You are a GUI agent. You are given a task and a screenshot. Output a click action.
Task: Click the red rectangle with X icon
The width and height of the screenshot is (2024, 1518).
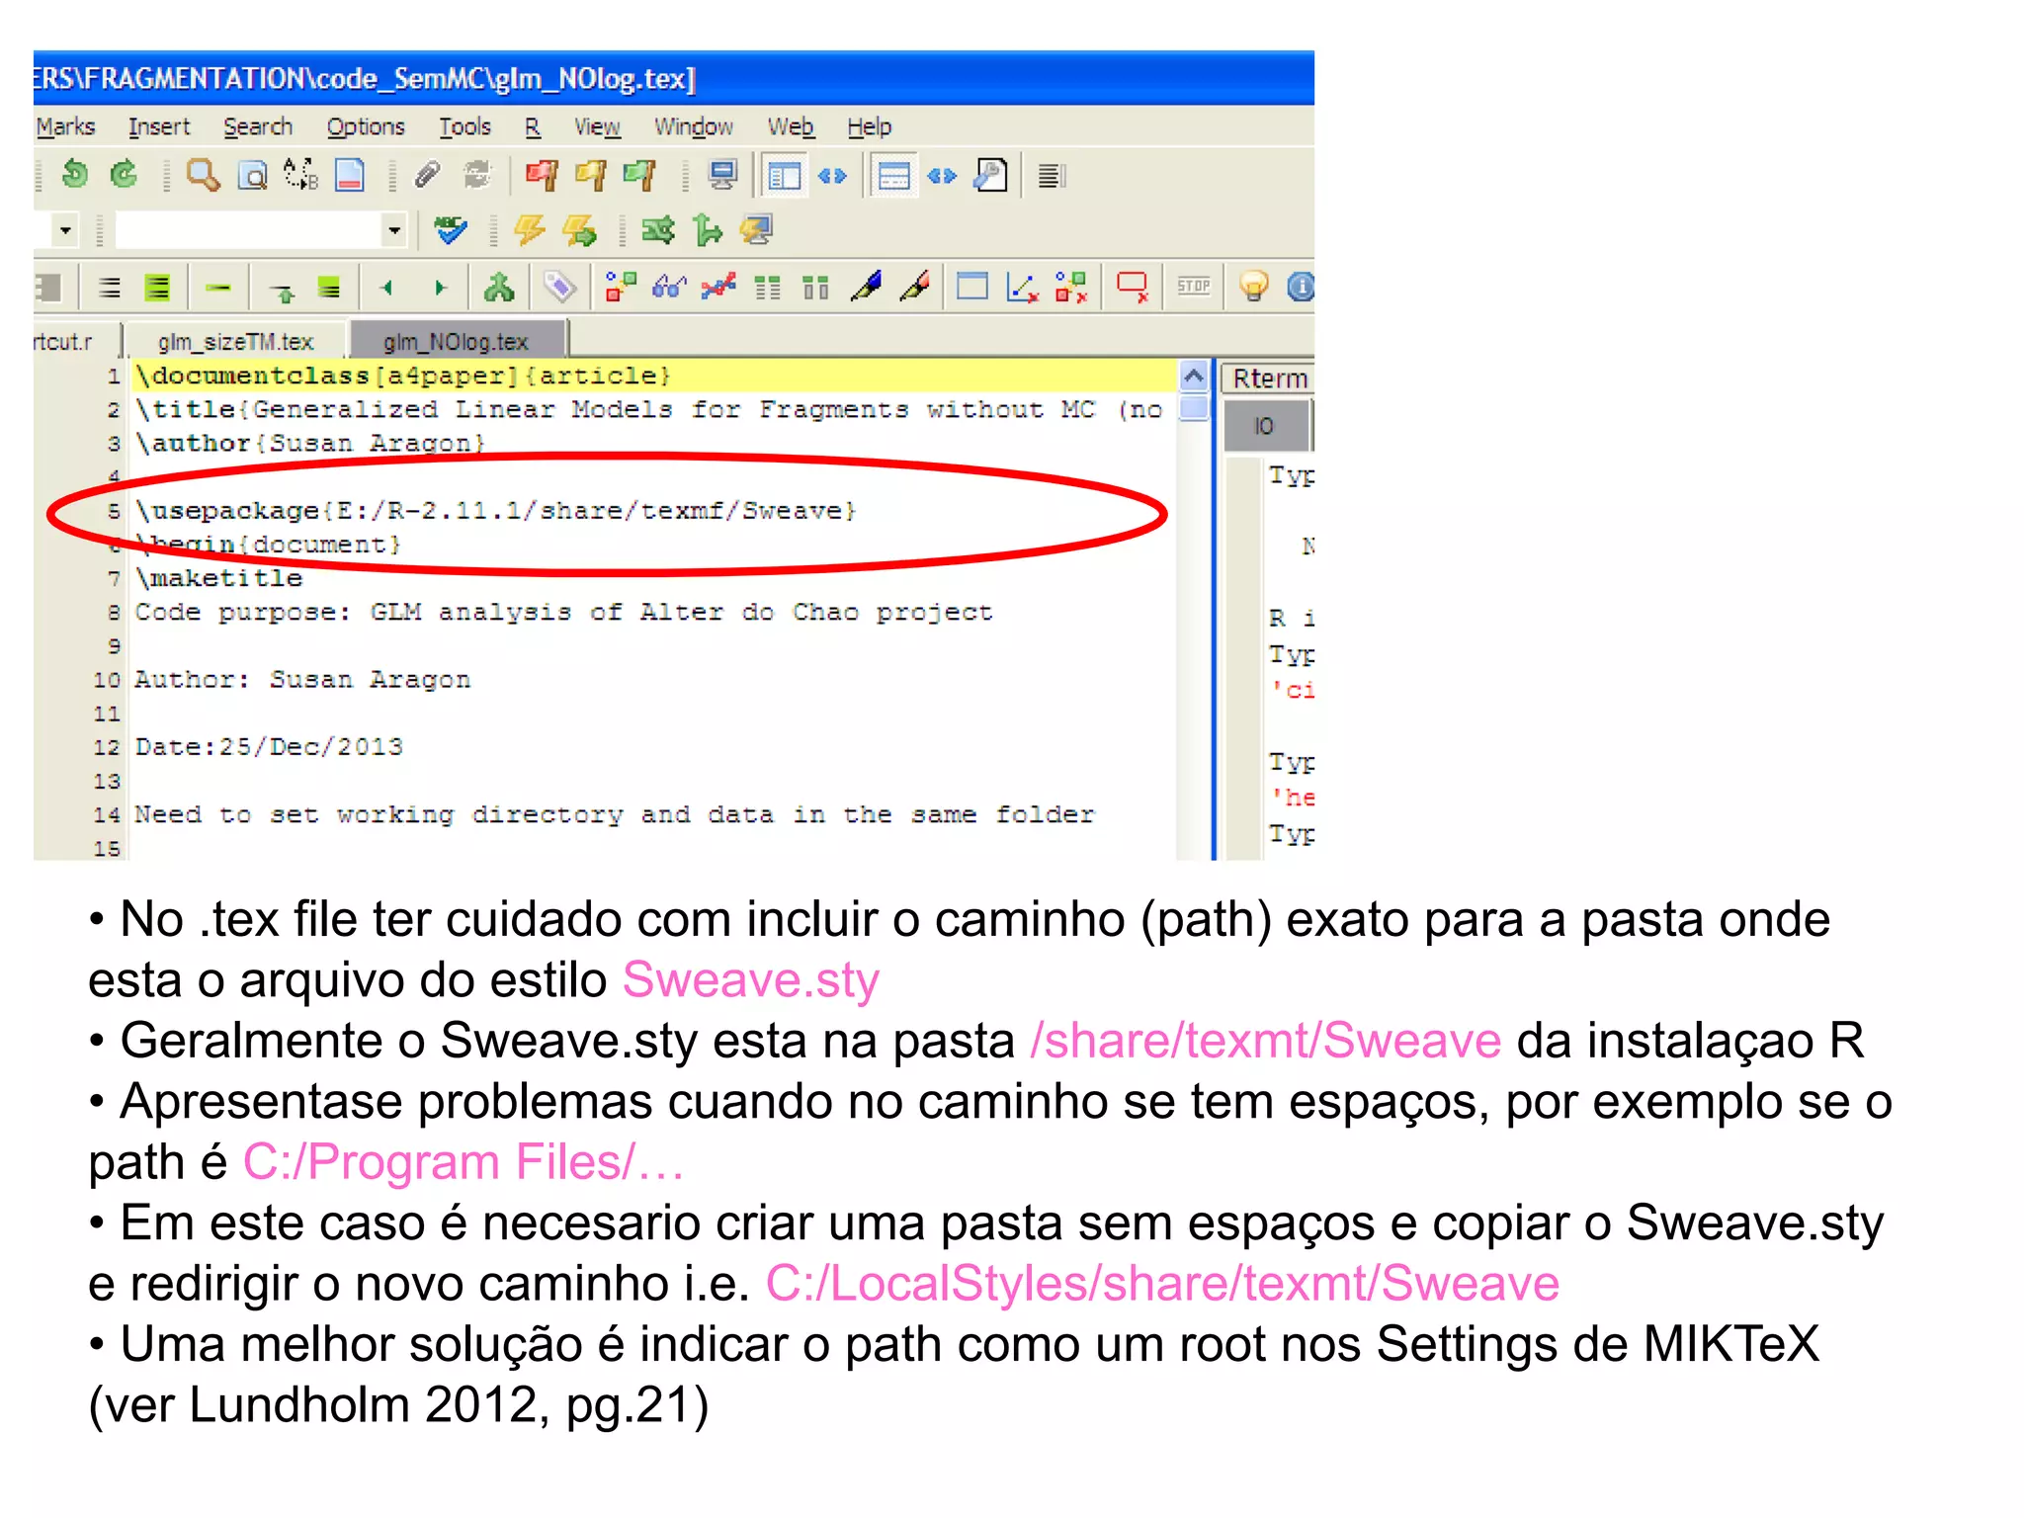(1133, 288)
